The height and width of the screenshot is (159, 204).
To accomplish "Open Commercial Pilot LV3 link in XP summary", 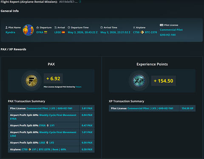I will tap(150, 109).
